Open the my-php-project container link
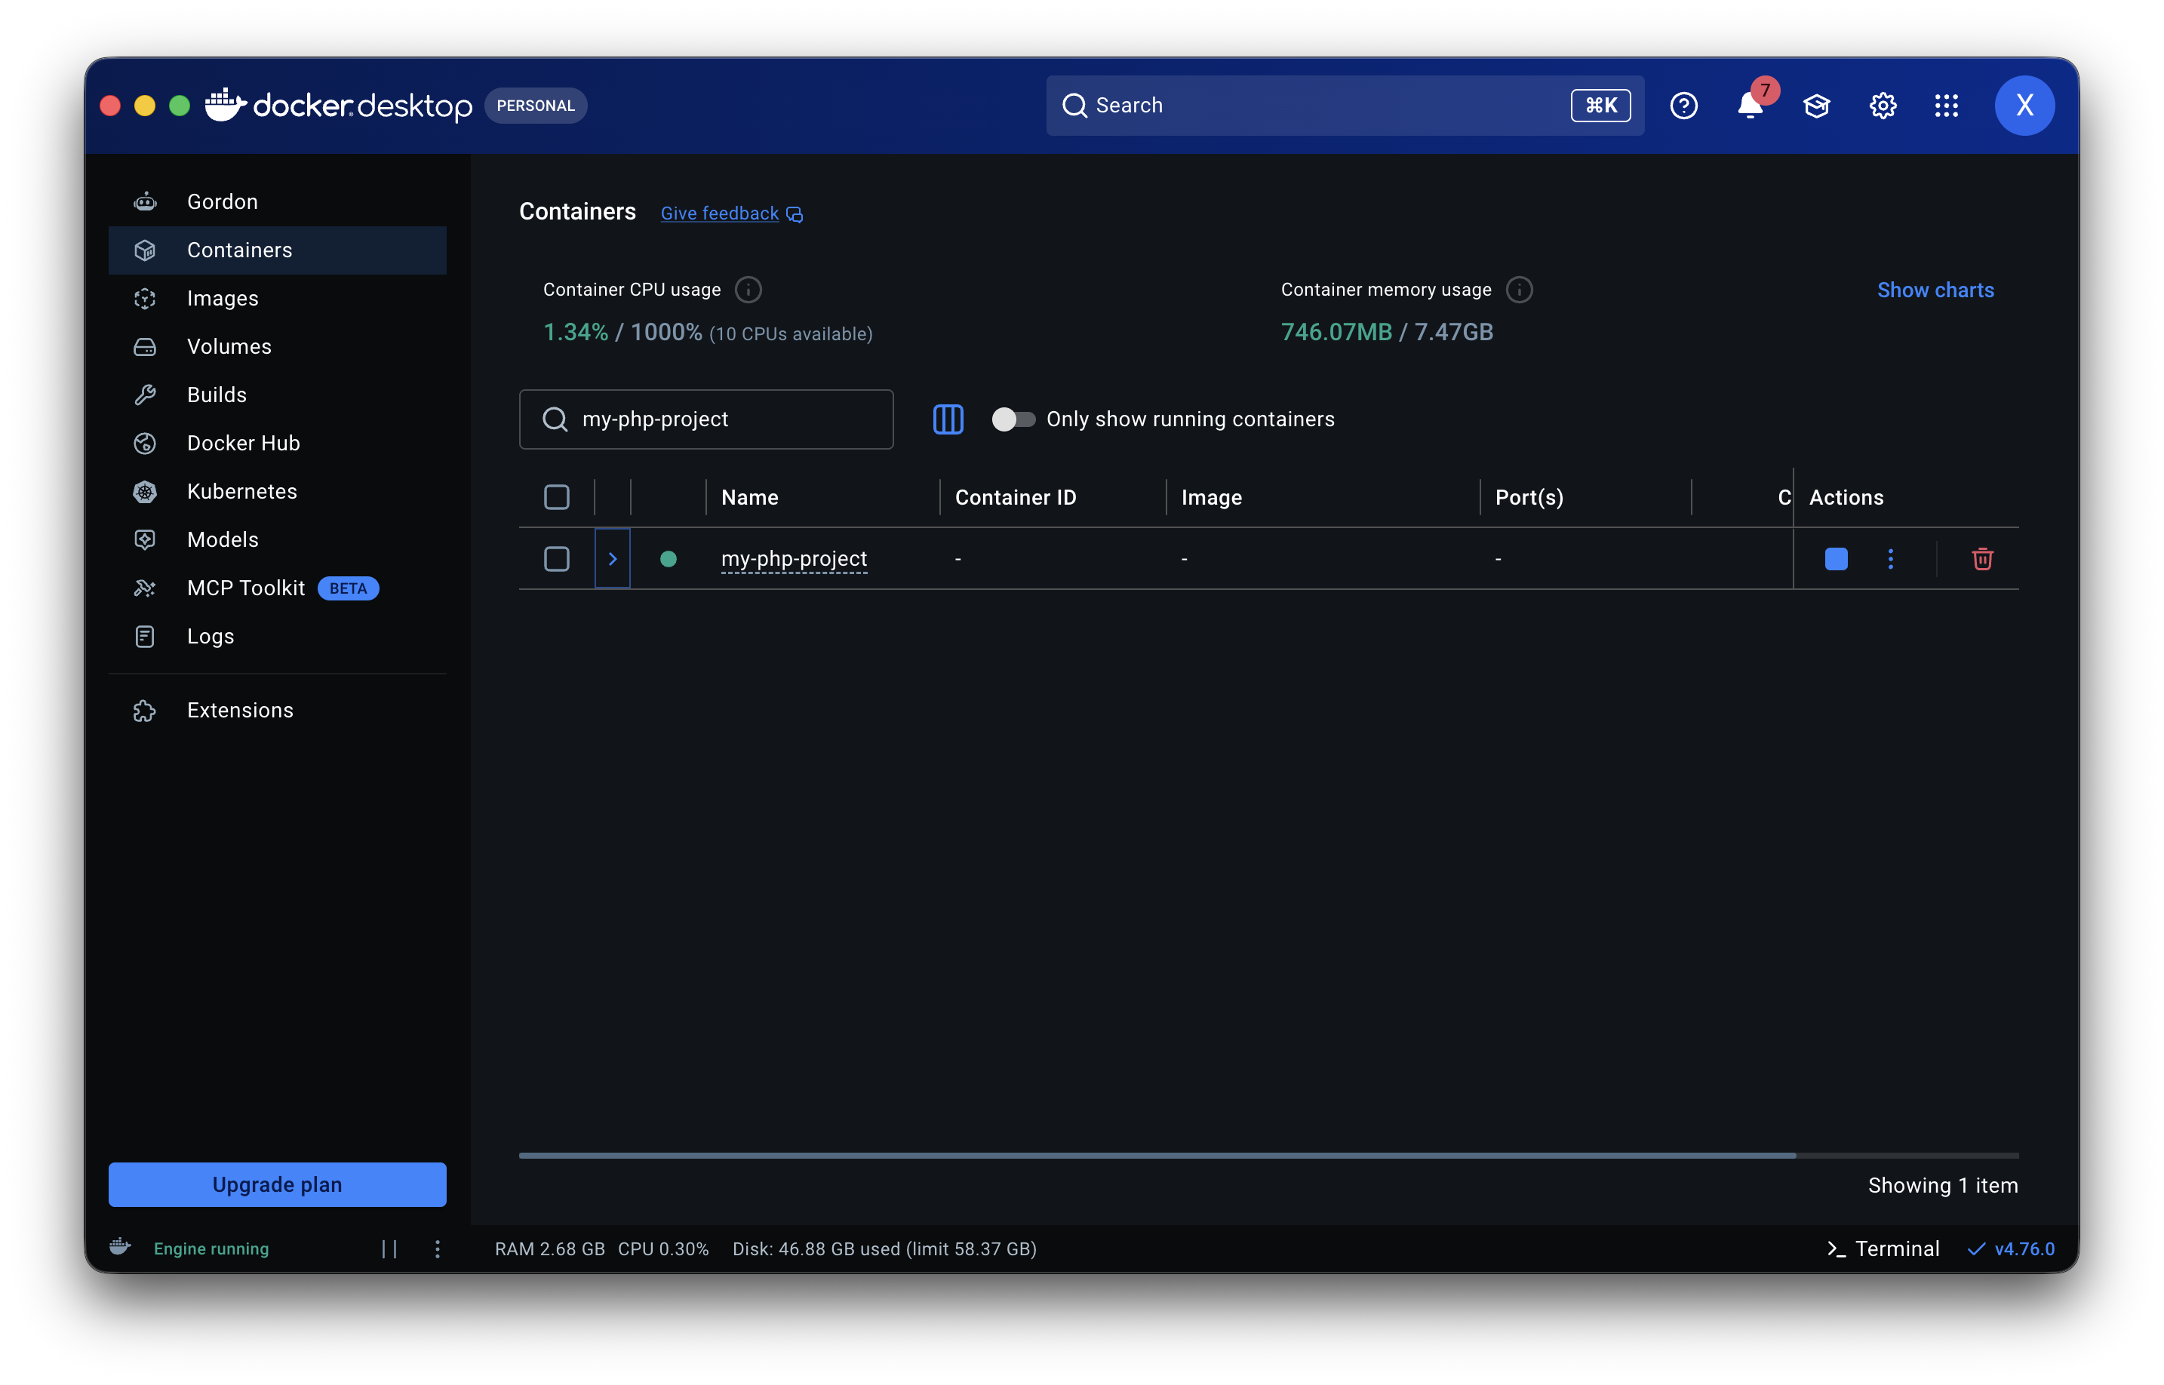The width and height of the screenshot is (2164, 1385). pyautogui.click(x=795, y=558)
